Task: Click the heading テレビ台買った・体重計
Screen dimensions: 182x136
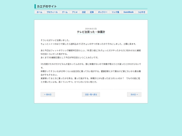Action: click(x=91, y=32)
